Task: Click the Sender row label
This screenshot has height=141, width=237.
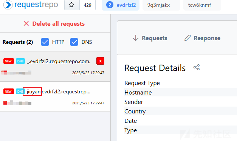Action: [x=133, y=102]
